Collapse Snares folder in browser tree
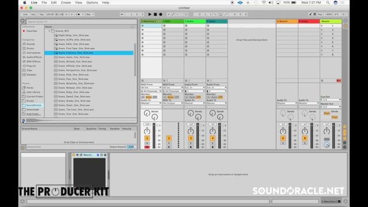This screenshot has width=368, height=207. (49, 31)
